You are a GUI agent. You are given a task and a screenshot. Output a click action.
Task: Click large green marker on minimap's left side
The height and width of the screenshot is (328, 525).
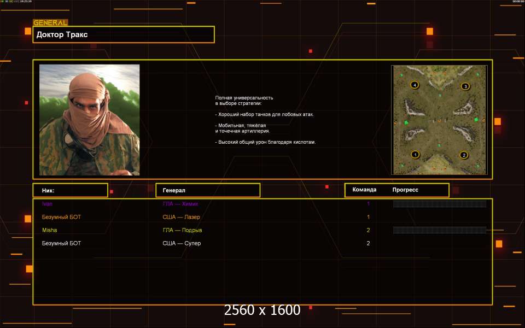[406, 123]
